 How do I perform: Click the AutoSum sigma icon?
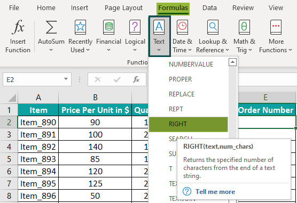[51, 27]
